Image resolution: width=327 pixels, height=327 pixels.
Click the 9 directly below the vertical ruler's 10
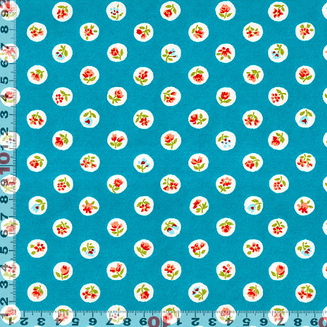tap(5, 182)
